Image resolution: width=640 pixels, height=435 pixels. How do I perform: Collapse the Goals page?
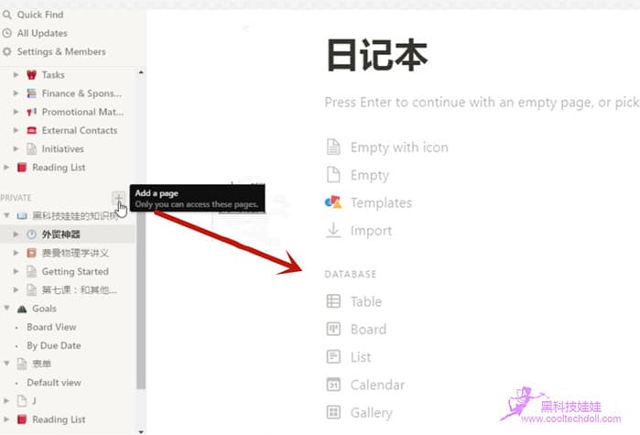6,309
